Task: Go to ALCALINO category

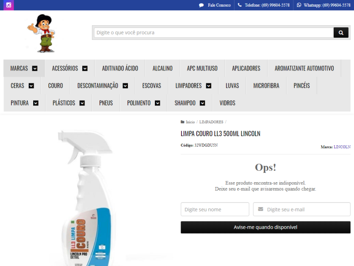Action: tap(162, 68)
